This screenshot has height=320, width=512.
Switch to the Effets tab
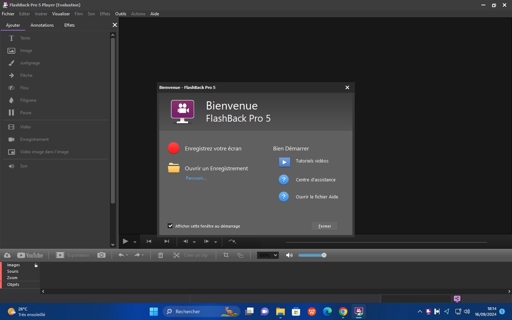point(69,25)
